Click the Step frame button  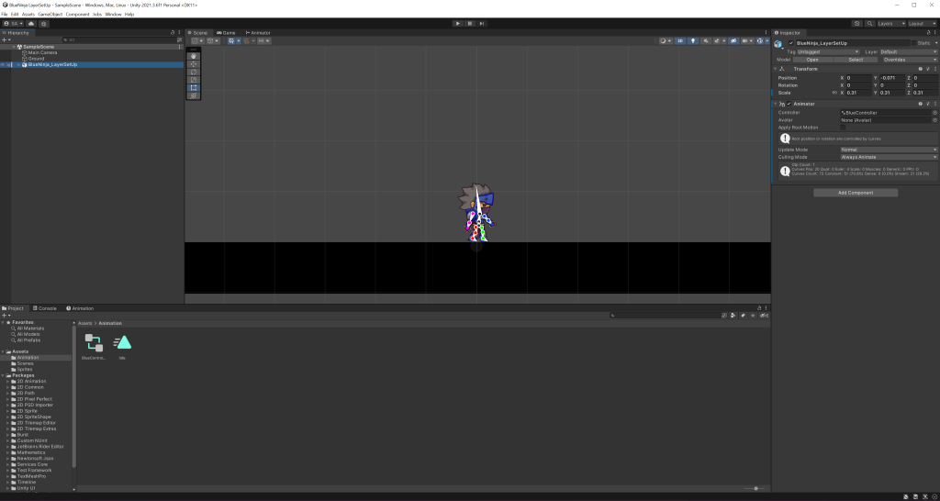(x=483, y=23)
